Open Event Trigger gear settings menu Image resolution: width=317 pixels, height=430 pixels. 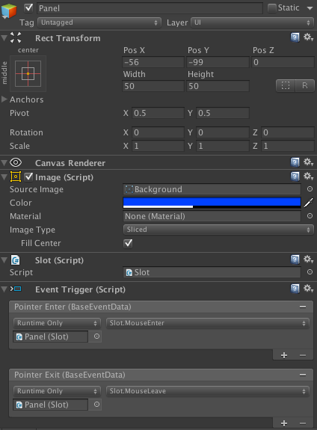click(x=309, y=289)
